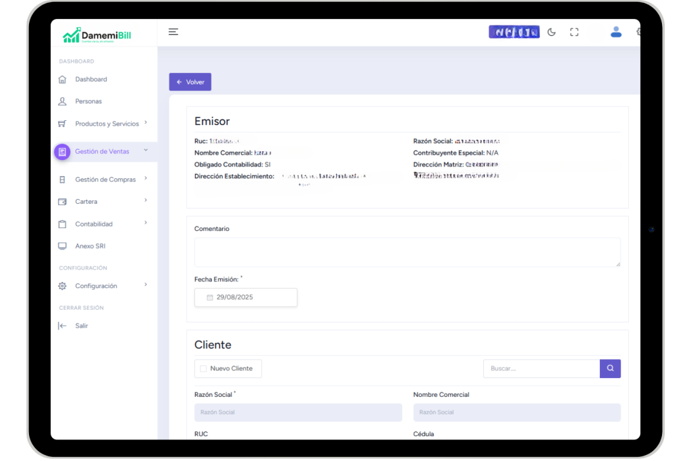Click the Anexo SRI monitor icon

63,246
